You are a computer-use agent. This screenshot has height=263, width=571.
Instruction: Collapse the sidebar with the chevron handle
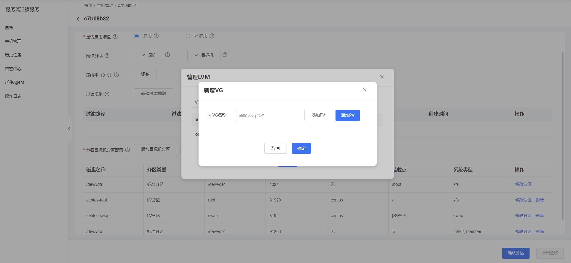69,128
